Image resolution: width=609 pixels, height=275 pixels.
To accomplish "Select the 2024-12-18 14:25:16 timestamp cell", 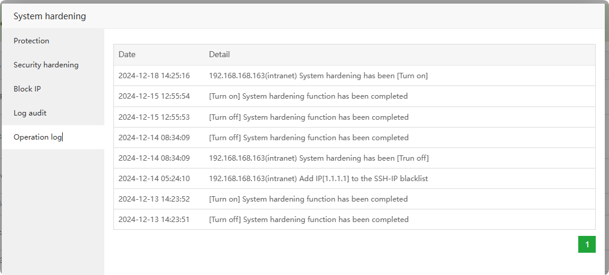I will tap(154, 76).
